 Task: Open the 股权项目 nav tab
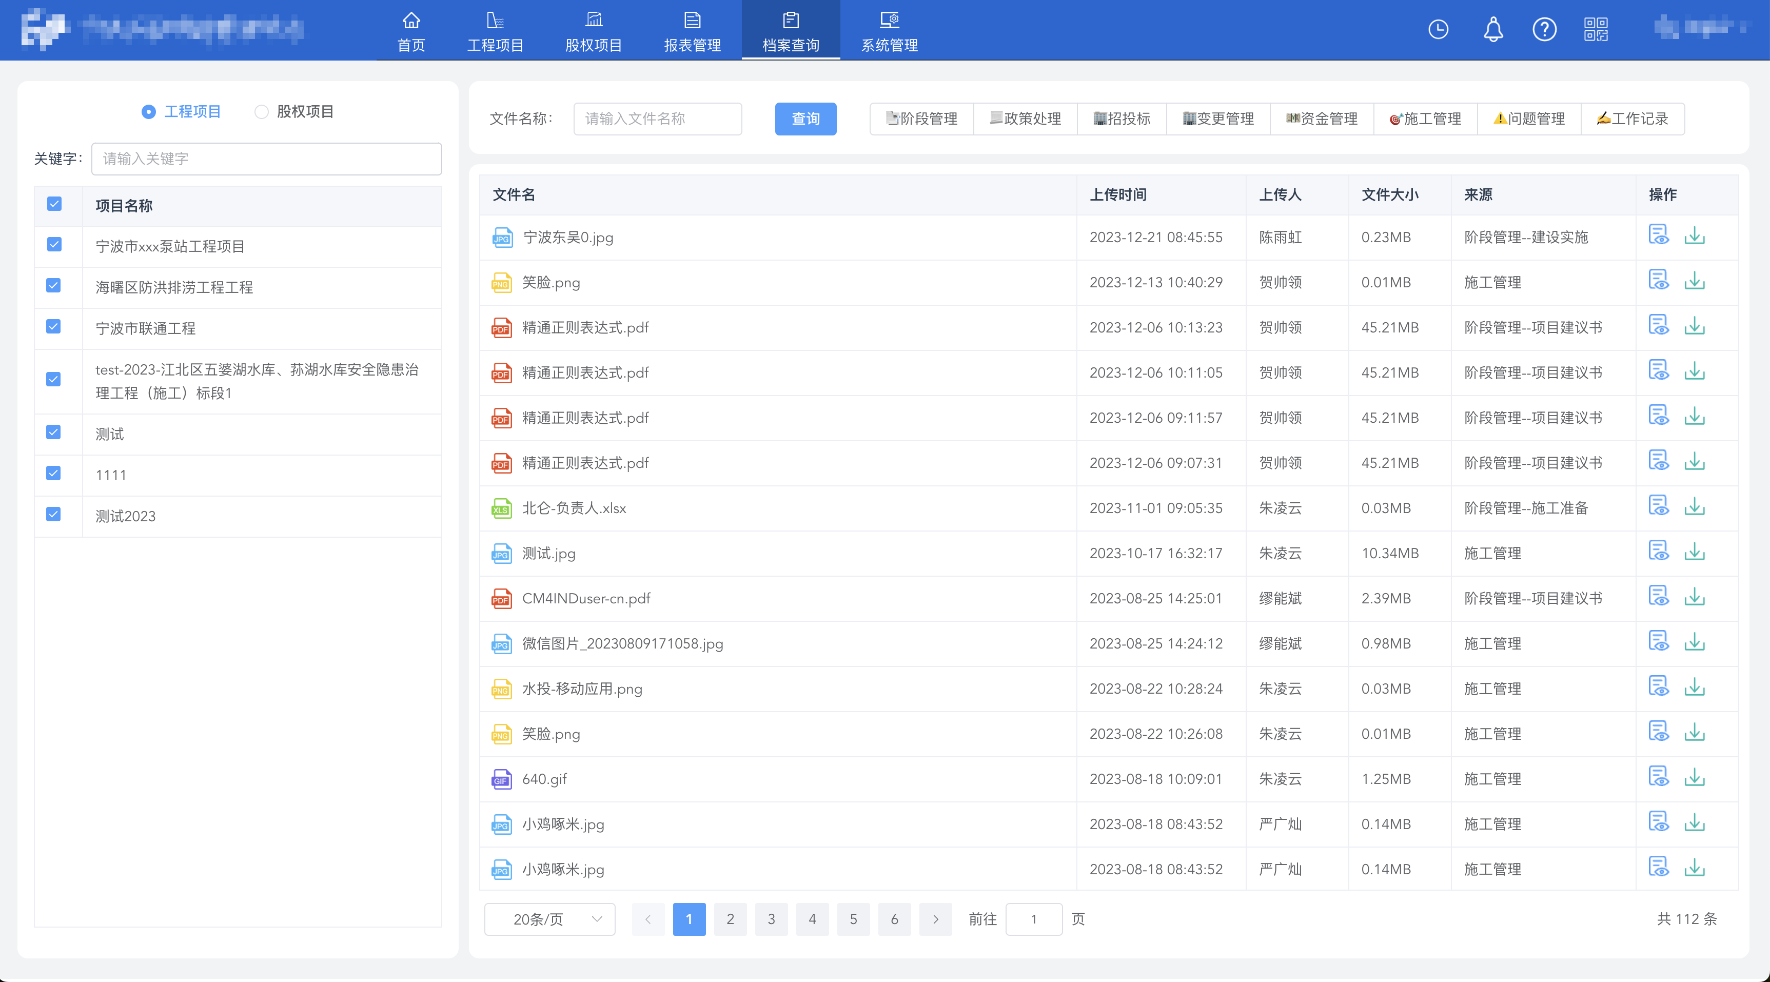click(594, 31)
